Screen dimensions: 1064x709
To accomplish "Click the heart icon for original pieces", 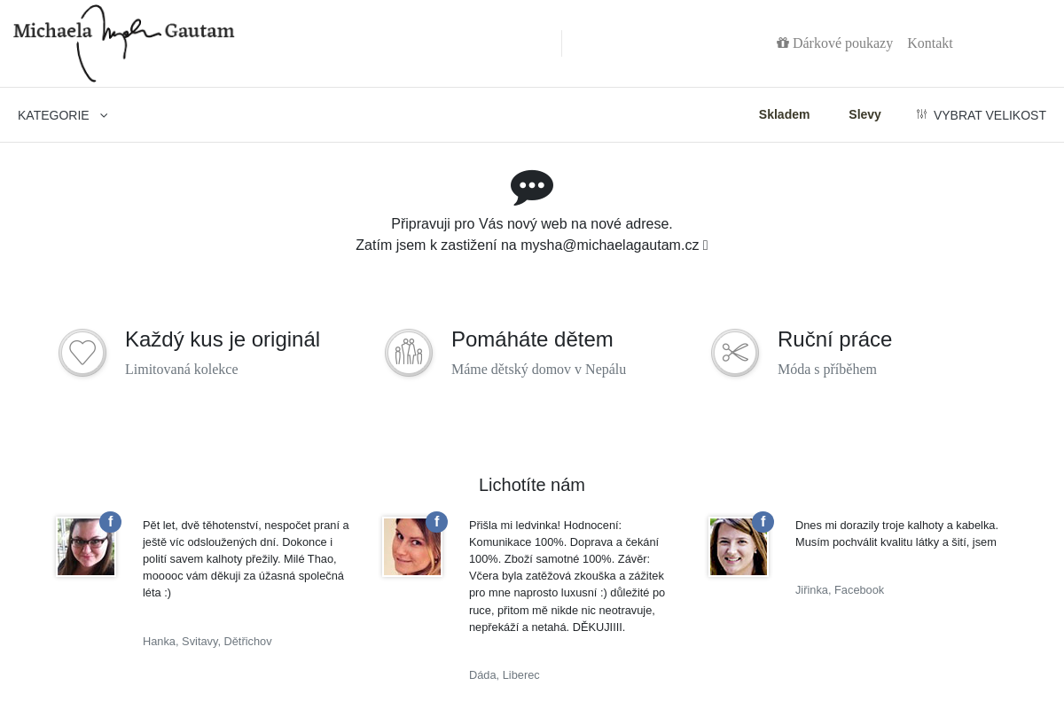I will coord(82,353).
